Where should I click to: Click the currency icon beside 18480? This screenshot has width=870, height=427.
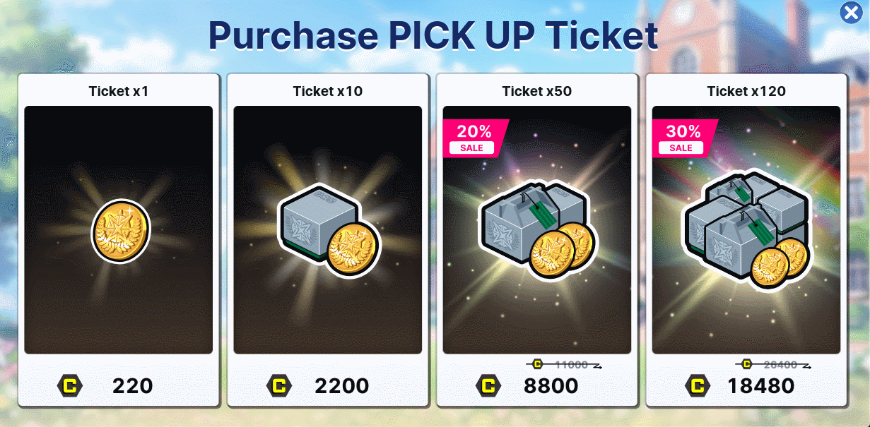698,386
